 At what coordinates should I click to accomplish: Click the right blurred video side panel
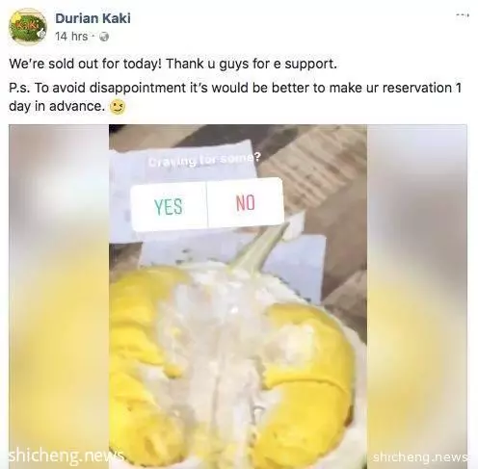tap(417, 296)
